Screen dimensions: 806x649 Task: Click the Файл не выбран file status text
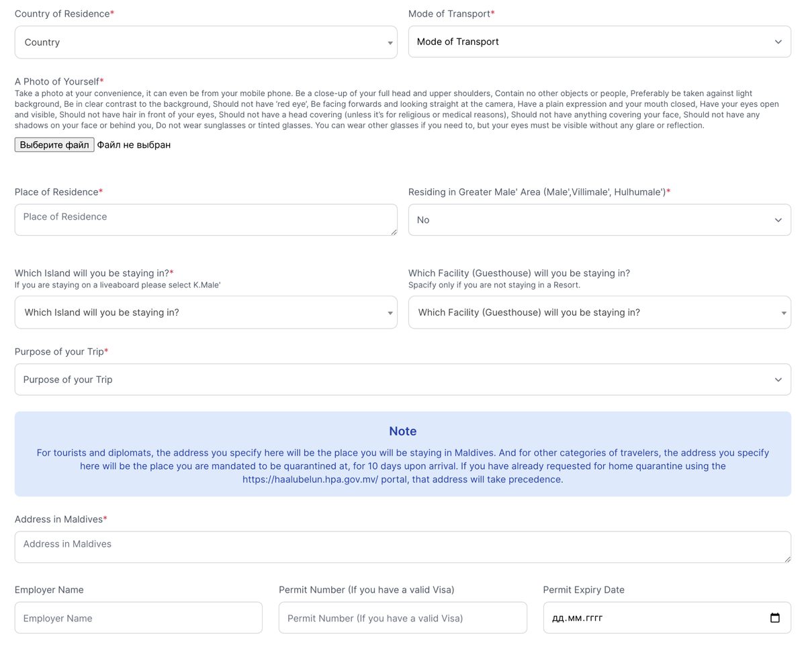134,144
